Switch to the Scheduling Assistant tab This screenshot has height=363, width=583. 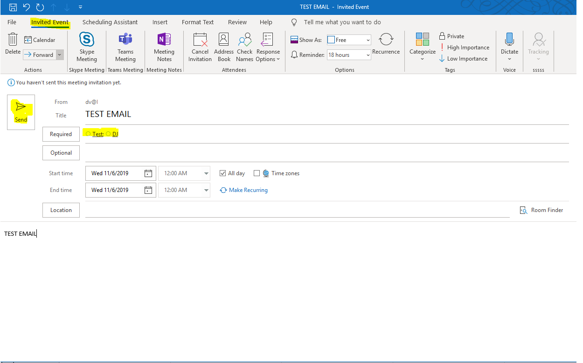tap(110, 22)
